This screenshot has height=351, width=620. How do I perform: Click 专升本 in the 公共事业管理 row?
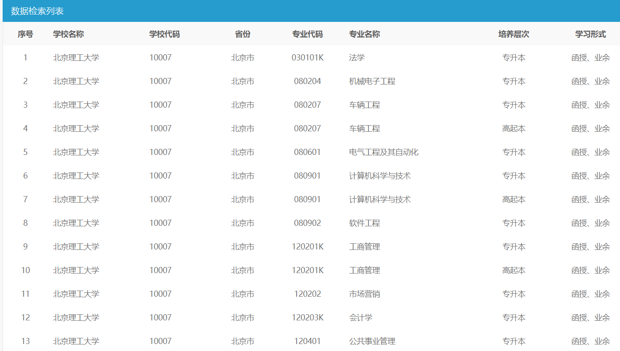(514, 341)
